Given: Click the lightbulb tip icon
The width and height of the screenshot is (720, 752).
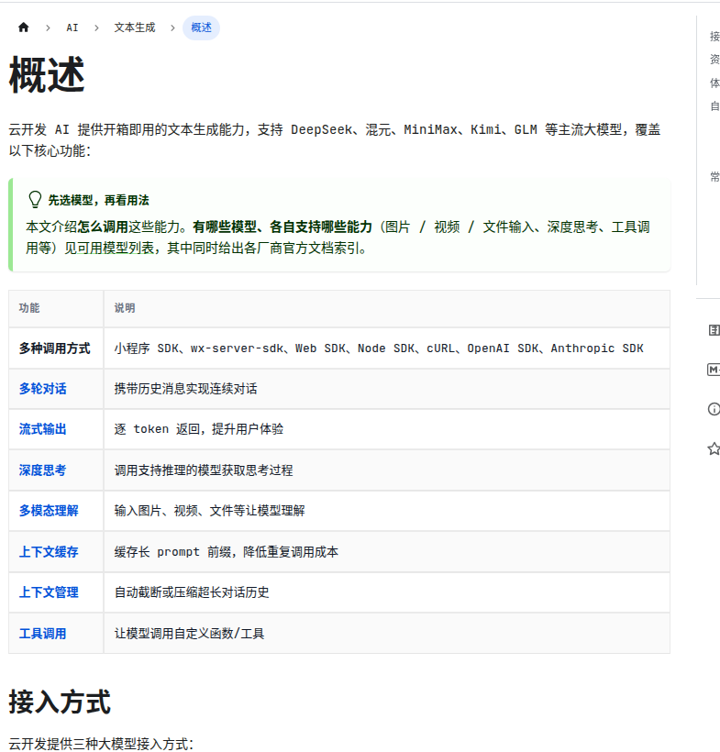Looking at the screenshot, I should pos(35,200).
